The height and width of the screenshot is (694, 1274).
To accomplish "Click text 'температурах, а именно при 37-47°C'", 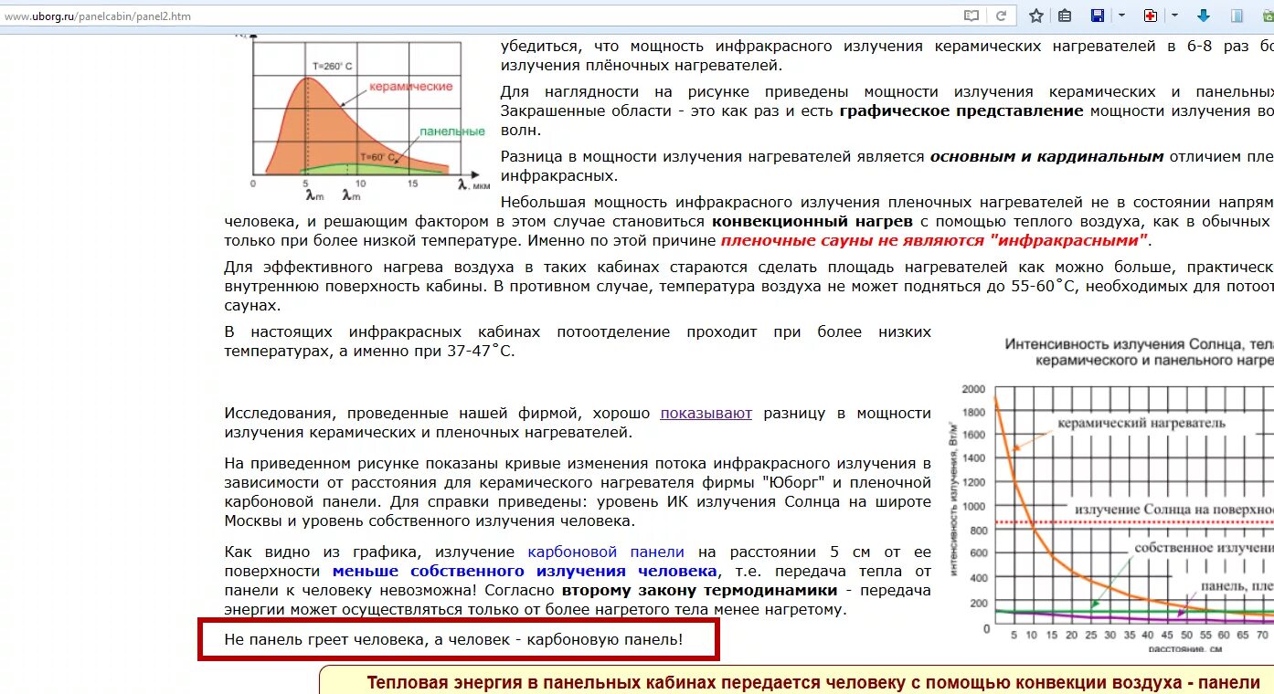I will (x=370, y=351).
